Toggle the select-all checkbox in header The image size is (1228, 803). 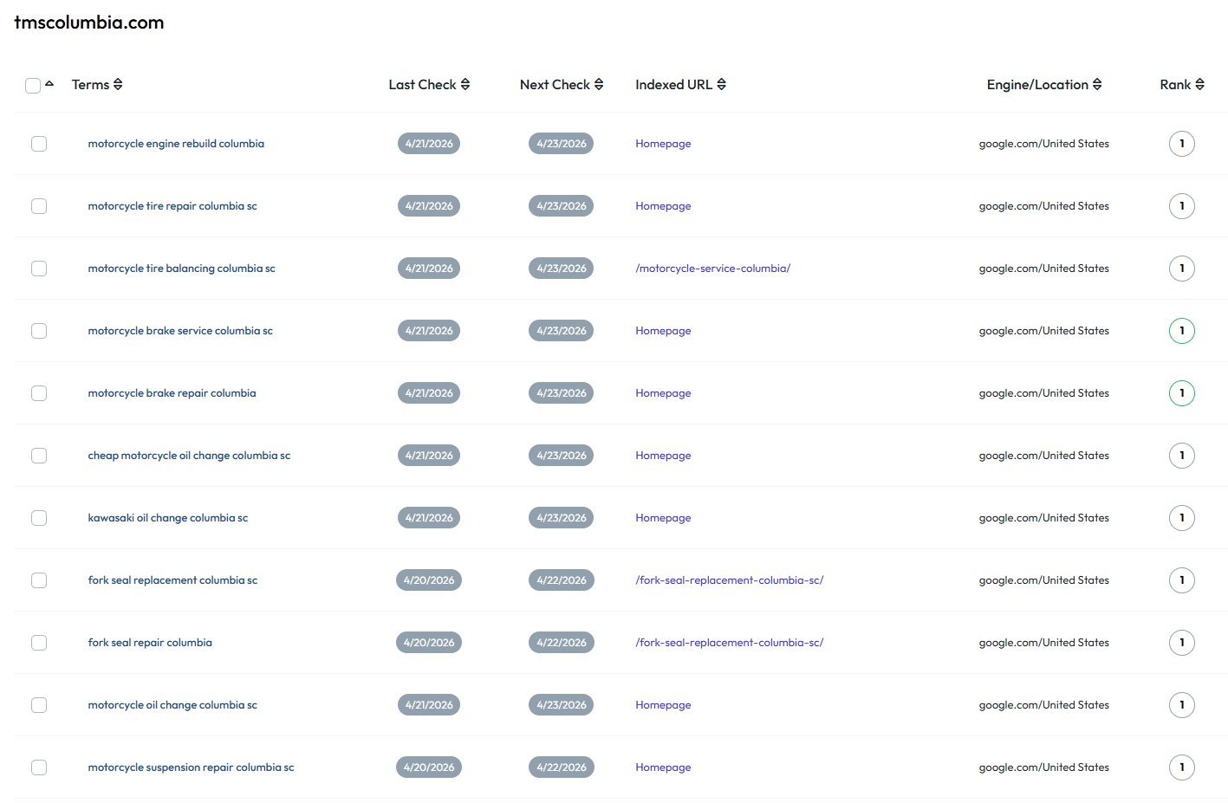tap(33, 86)
